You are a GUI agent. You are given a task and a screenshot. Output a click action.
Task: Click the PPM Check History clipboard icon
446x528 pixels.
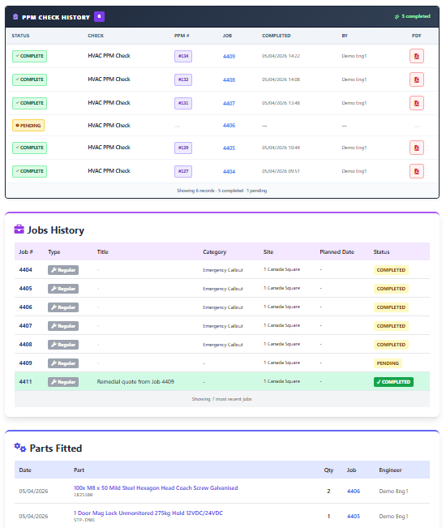15,17
